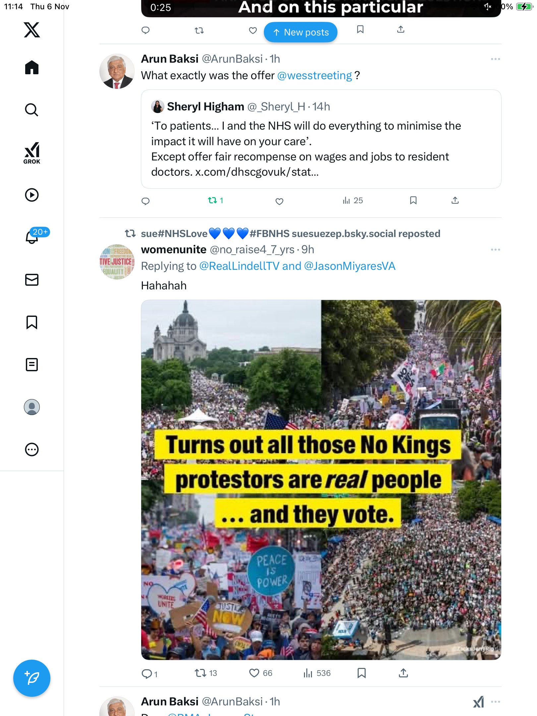Unmute the playing video at top

[488, 7]
